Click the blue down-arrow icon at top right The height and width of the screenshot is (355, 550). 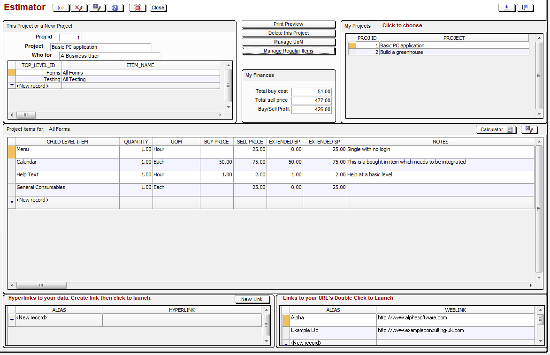507,8
